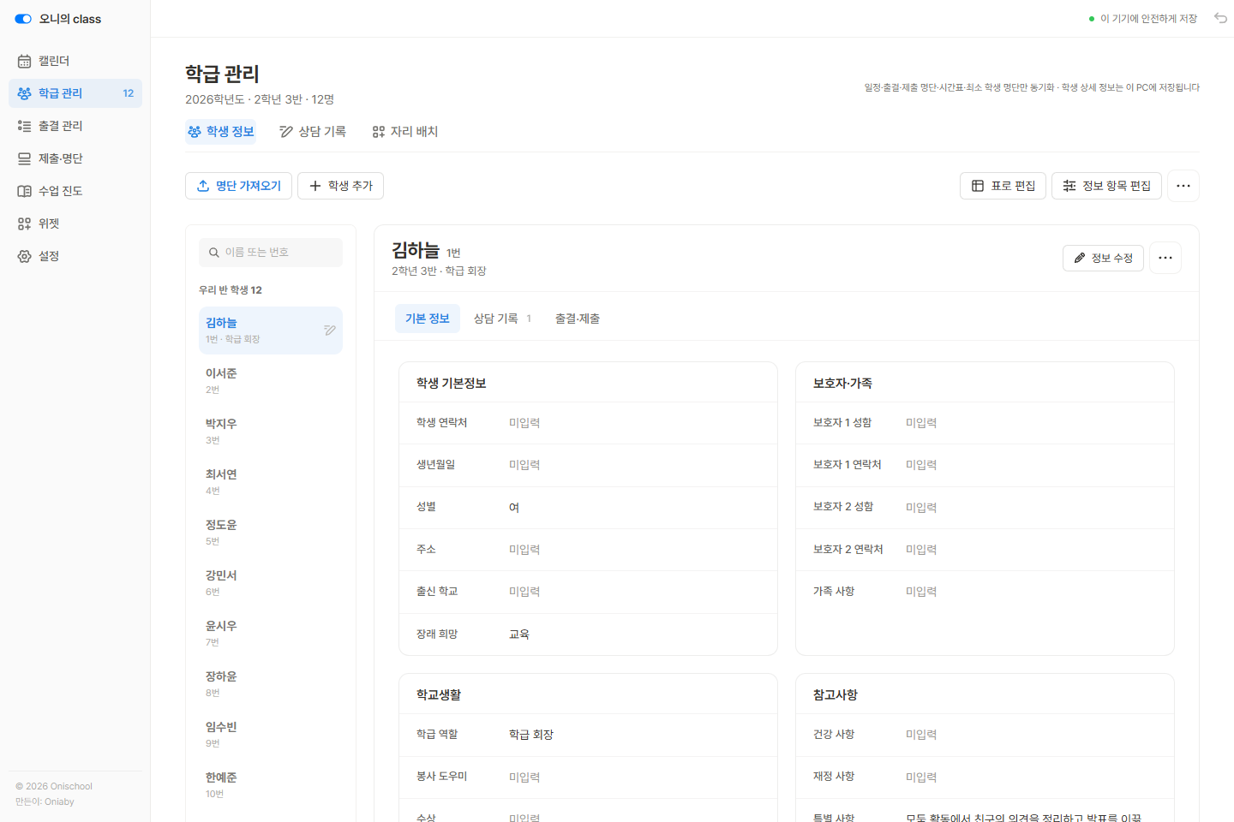Open the 출결·제출 detail tab
Screen dimensions: 1234x822
(578, 319)
